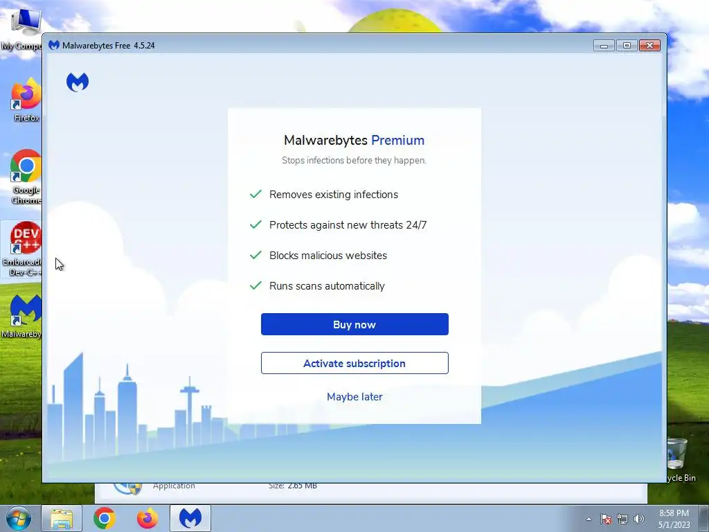Select Recycle Bin desktop icon

[x=681, y=461]
